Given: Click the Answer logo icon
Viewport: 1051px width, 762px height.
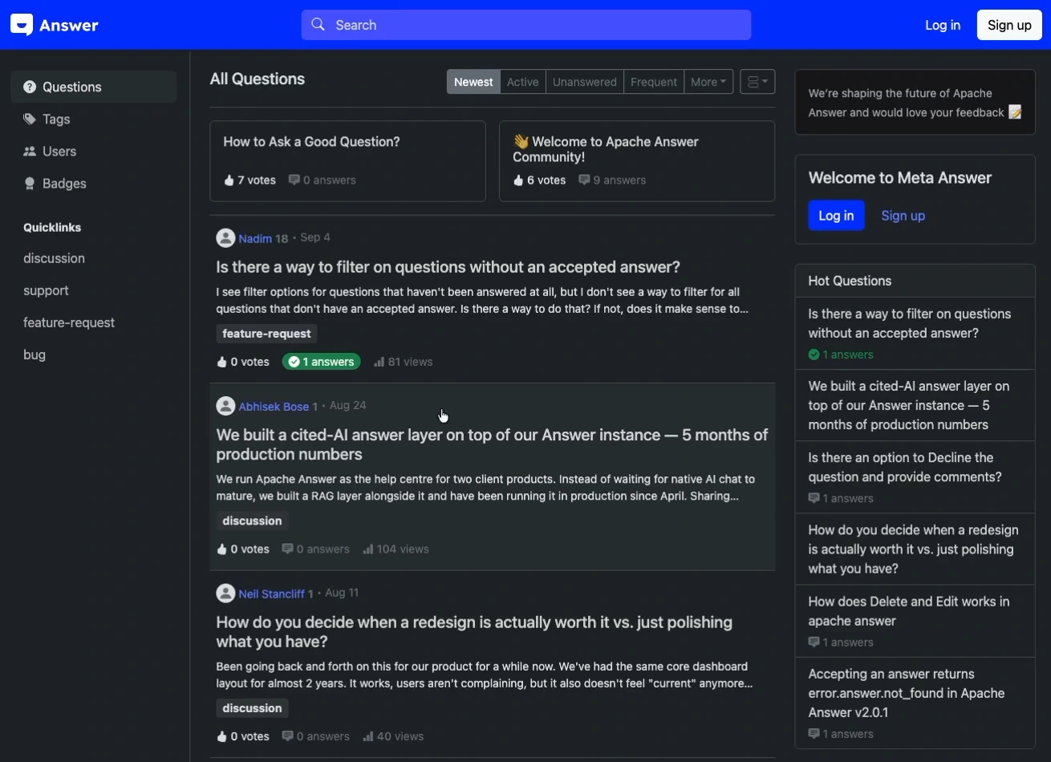Looking at the screenshot, I should tap(22, 25).
